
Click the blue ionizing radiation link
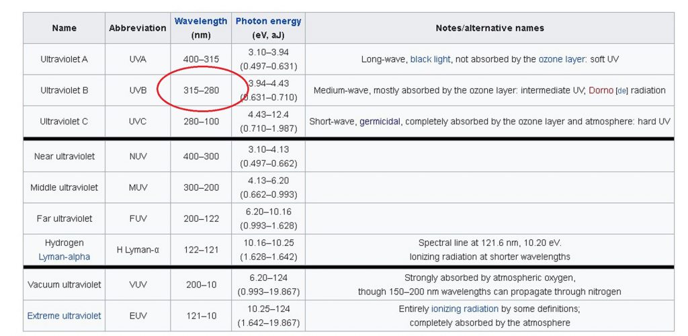(x=464, y=309)
